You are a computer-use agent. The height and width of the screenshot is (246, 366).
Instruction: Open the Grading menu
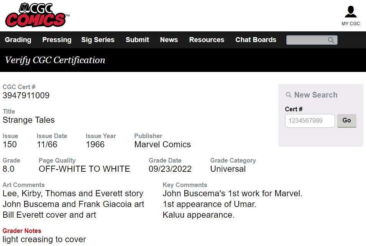pyautogui.click(x=18, y=40)
